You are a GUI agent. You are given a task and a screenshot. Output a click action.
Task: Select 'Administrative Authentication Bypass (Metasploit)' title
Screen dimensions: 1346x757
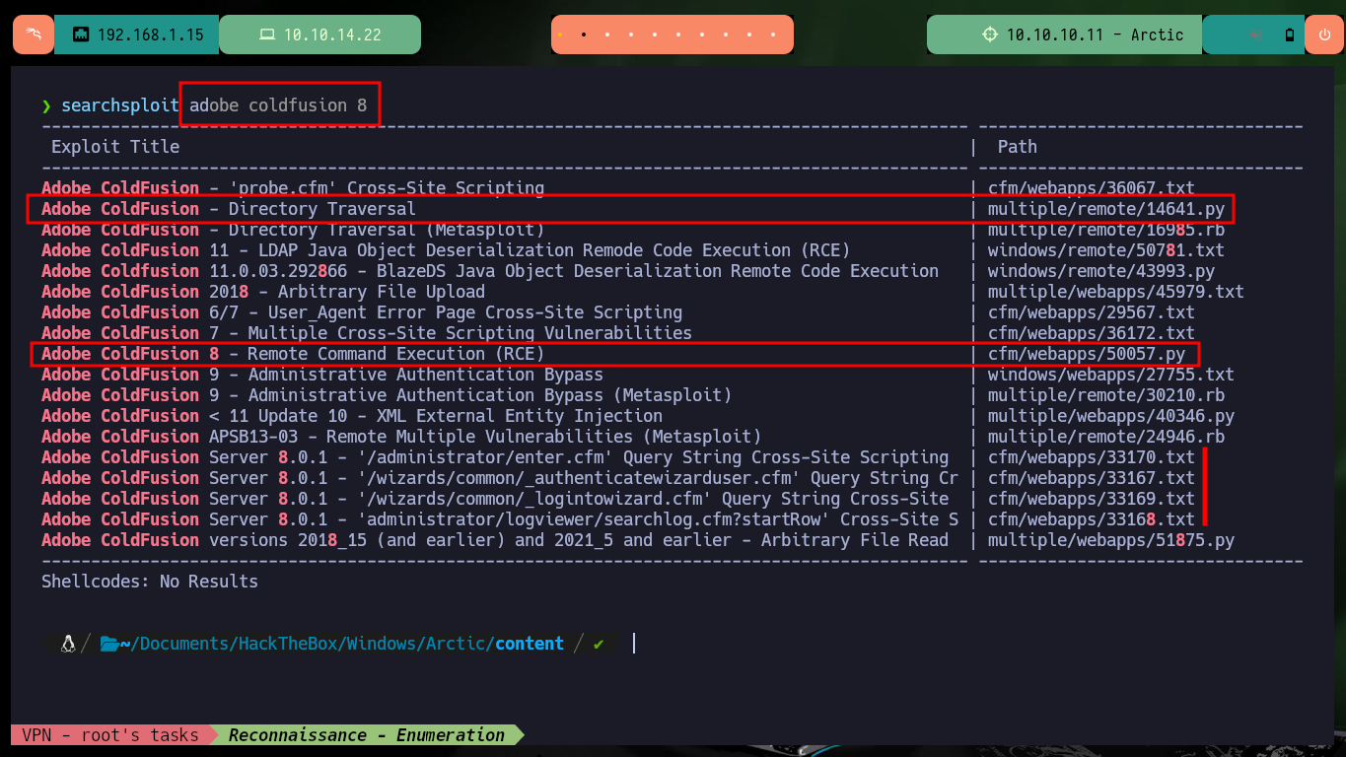(387, 395)
